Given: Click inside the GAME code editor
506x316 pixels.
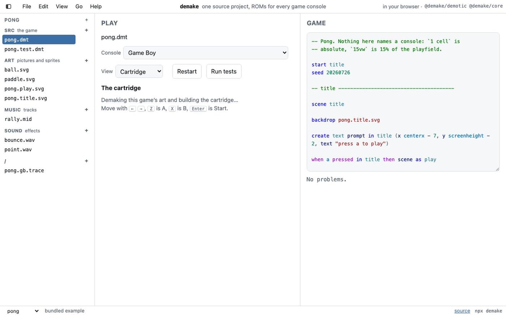Looking at the screenshot, I should pyautogui.click(x=403, y=102).
